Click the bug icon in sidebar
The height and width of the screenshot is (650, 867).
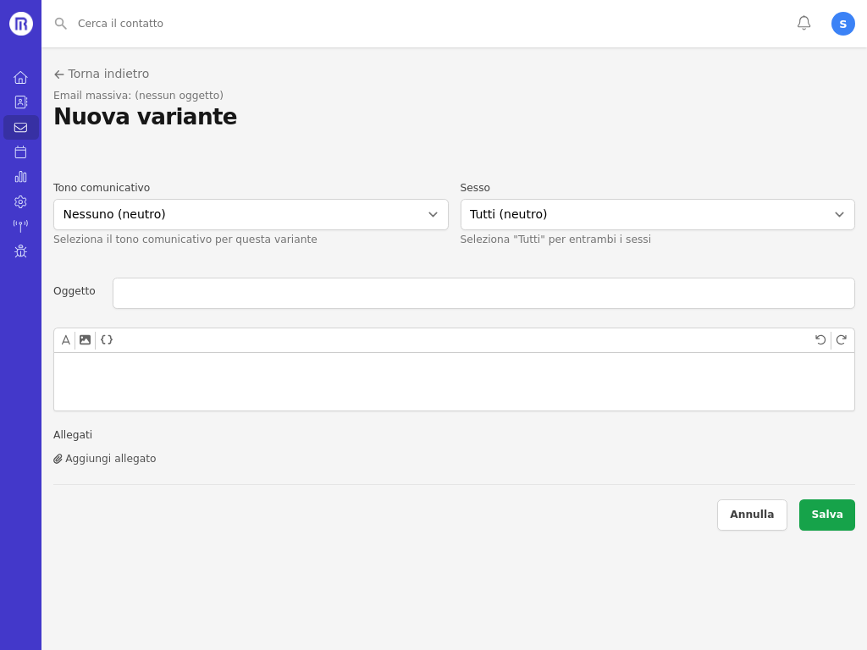tap(20, 251)
